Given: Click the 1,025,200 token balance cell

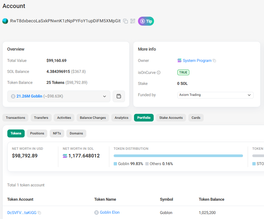Looking at the screenshot, I should click(x=207, y=213).
